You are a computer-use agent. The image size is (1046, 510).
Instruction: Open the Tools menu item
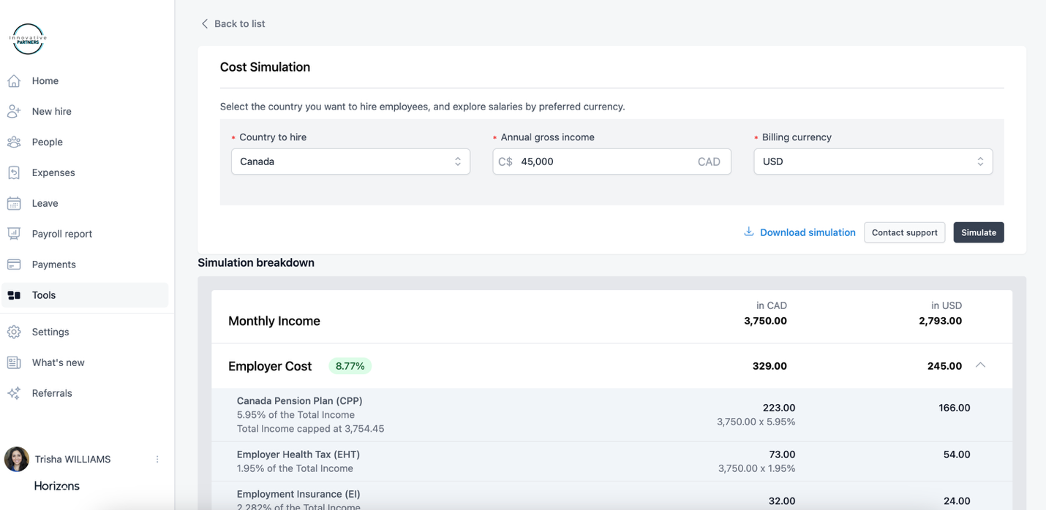point(44,295)
